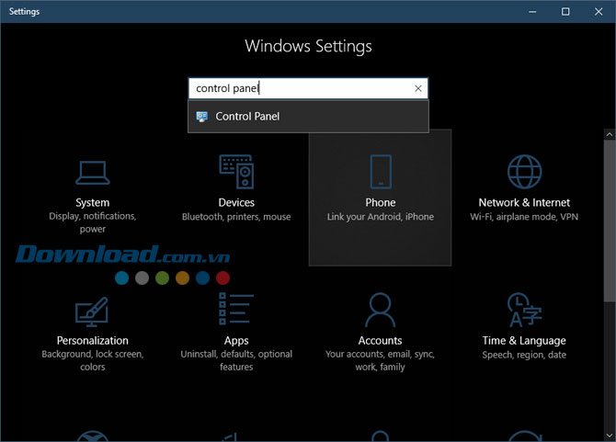Open the System laptop icon
Image resolution: width=616 pixels, height=442 pixels.
tap(92, 172)
